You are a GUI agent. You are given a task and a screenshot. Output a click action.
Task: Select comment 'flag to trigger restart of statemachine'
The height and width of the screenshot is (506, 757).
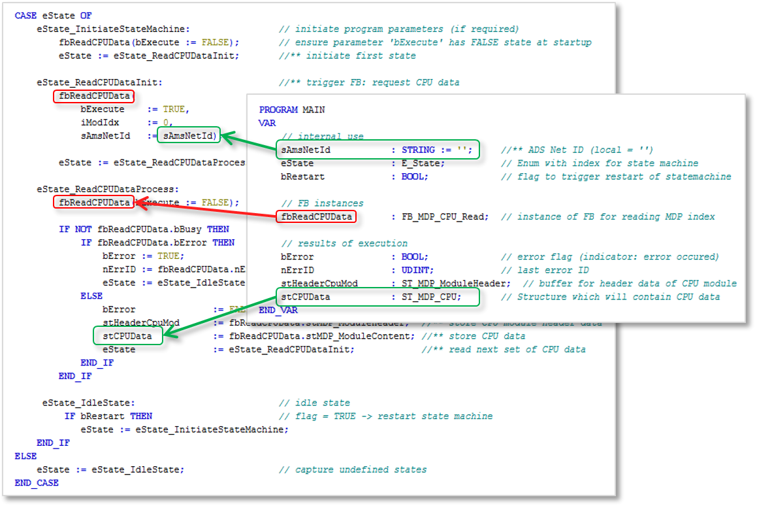(616, 177)
